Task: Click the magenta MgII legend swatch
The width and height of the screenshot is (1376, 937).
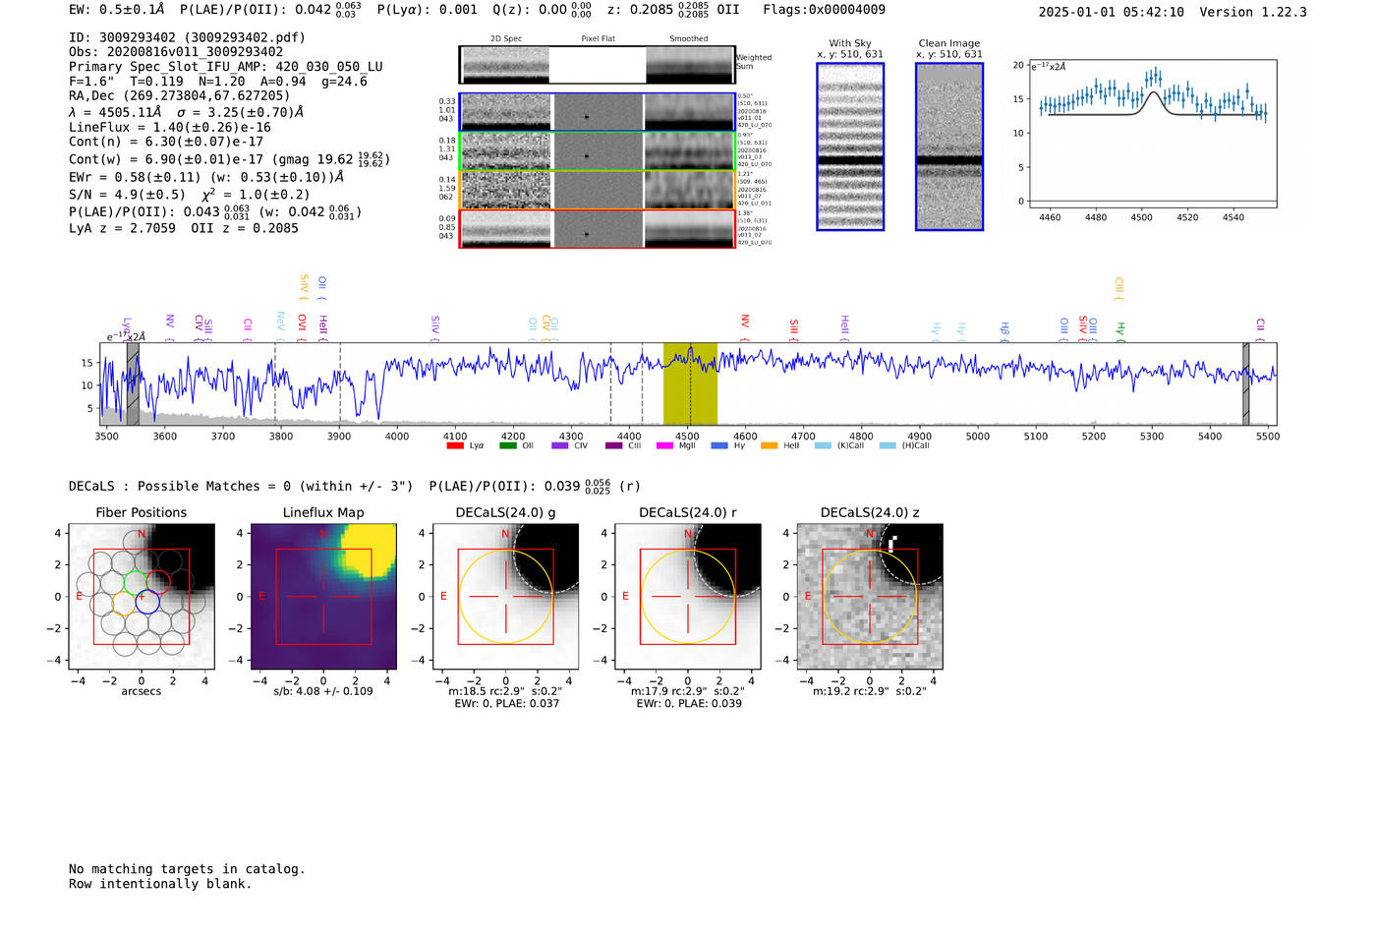Action: [665, 445]
